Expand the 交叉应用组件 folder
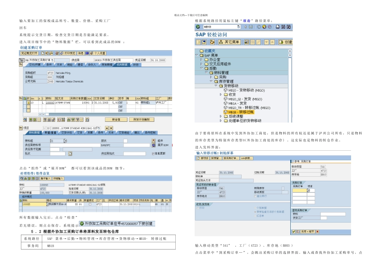 (201, 64)
